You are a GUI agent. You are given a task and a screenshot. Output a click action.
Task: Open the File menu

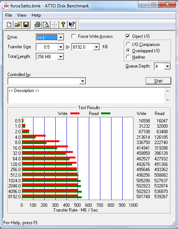[9, 15]
